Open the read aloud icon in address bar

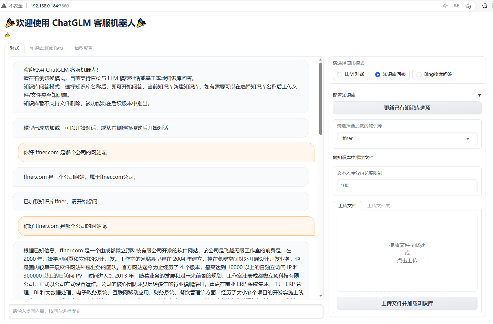point(445,6)
